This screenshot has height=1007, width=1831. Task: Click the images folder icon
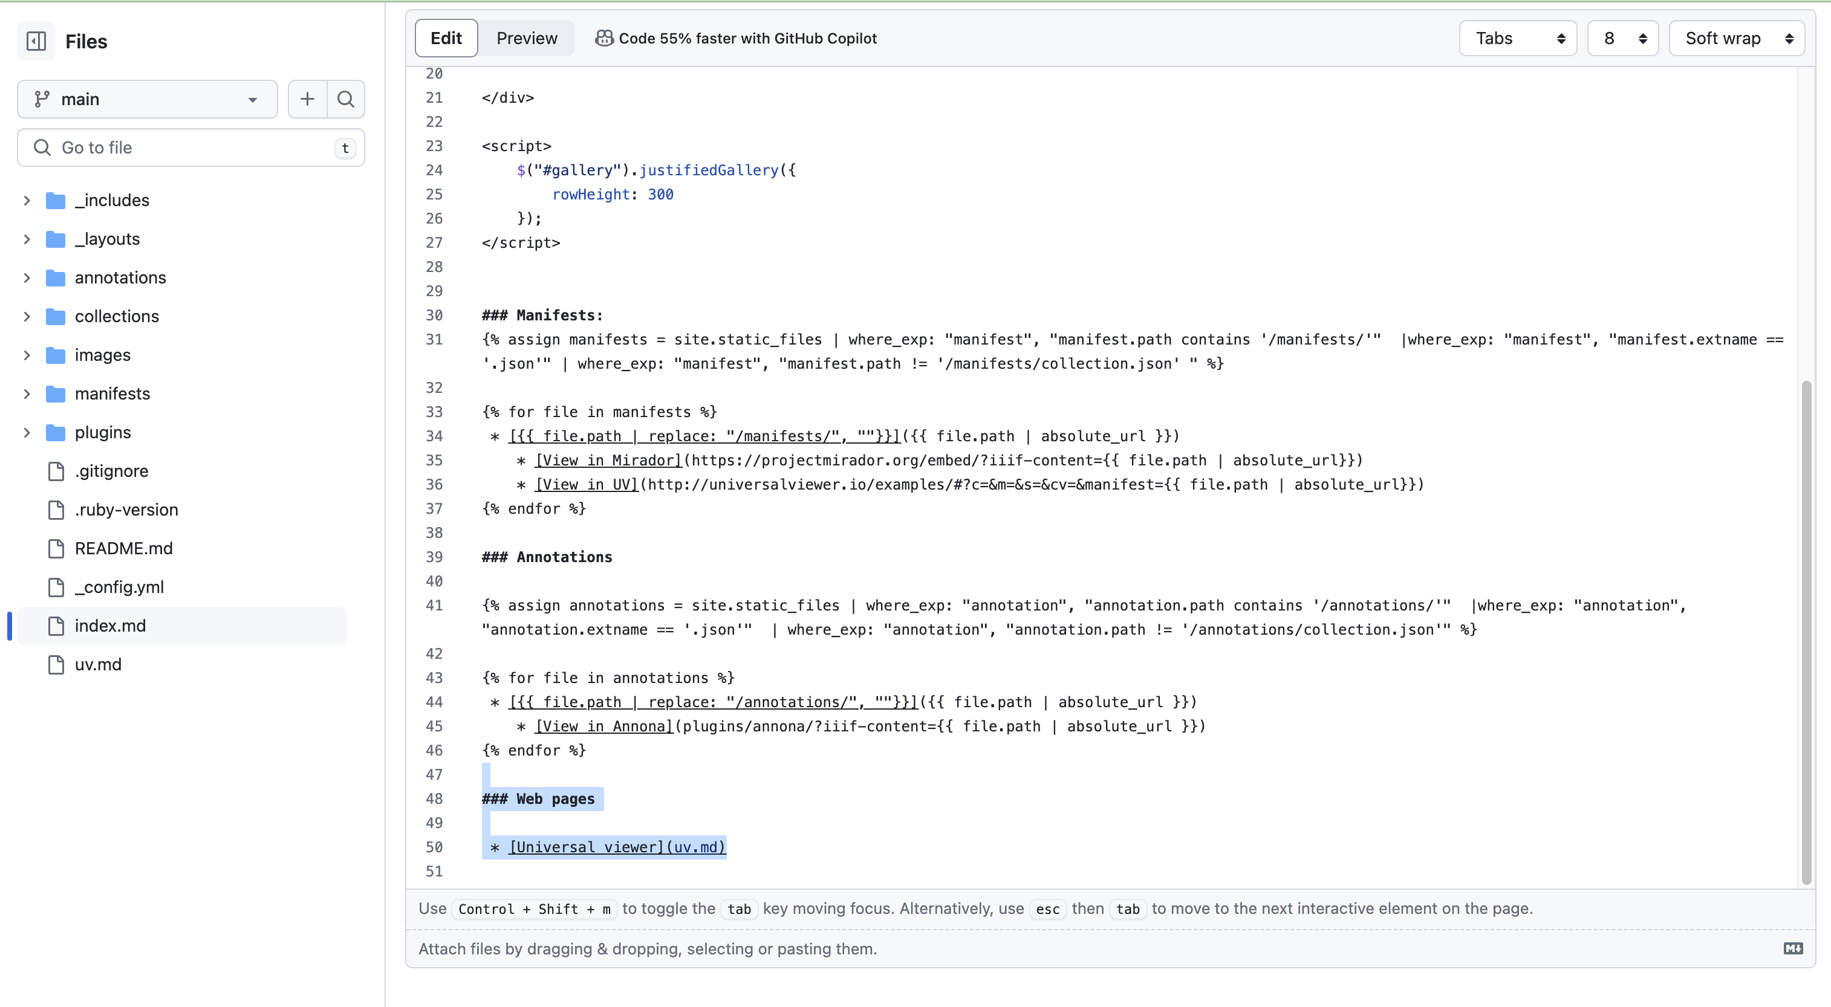coord(56,355)
